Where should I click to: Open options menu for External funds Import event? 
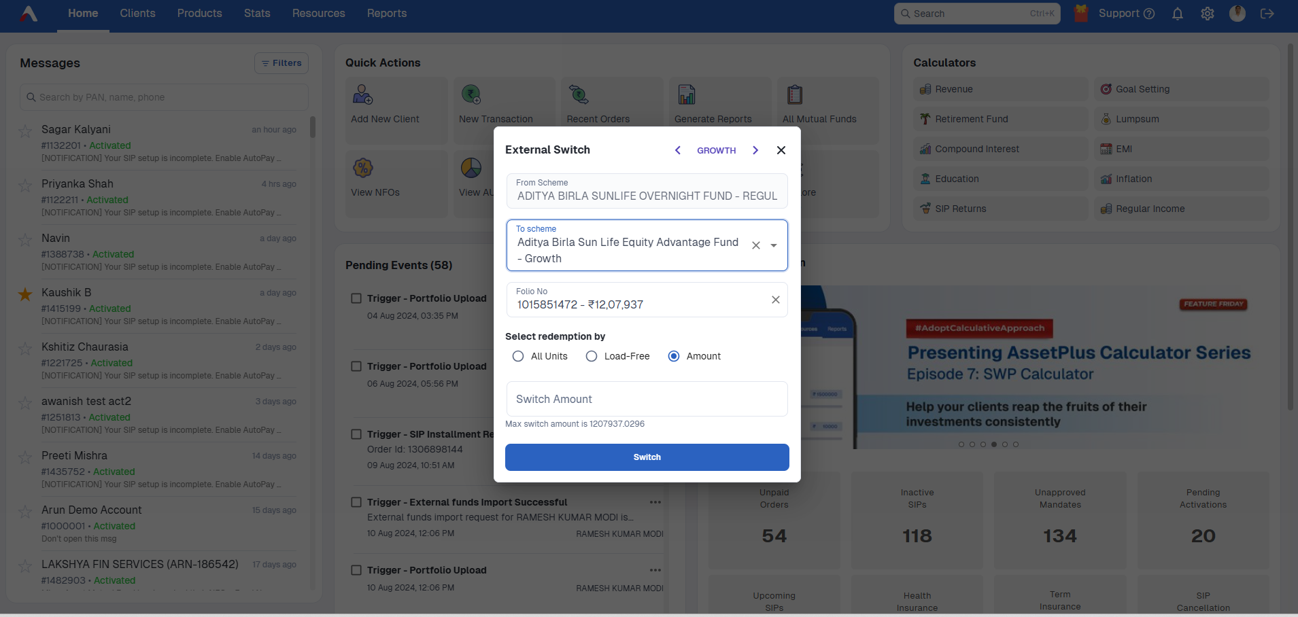(x=655, y=502)
